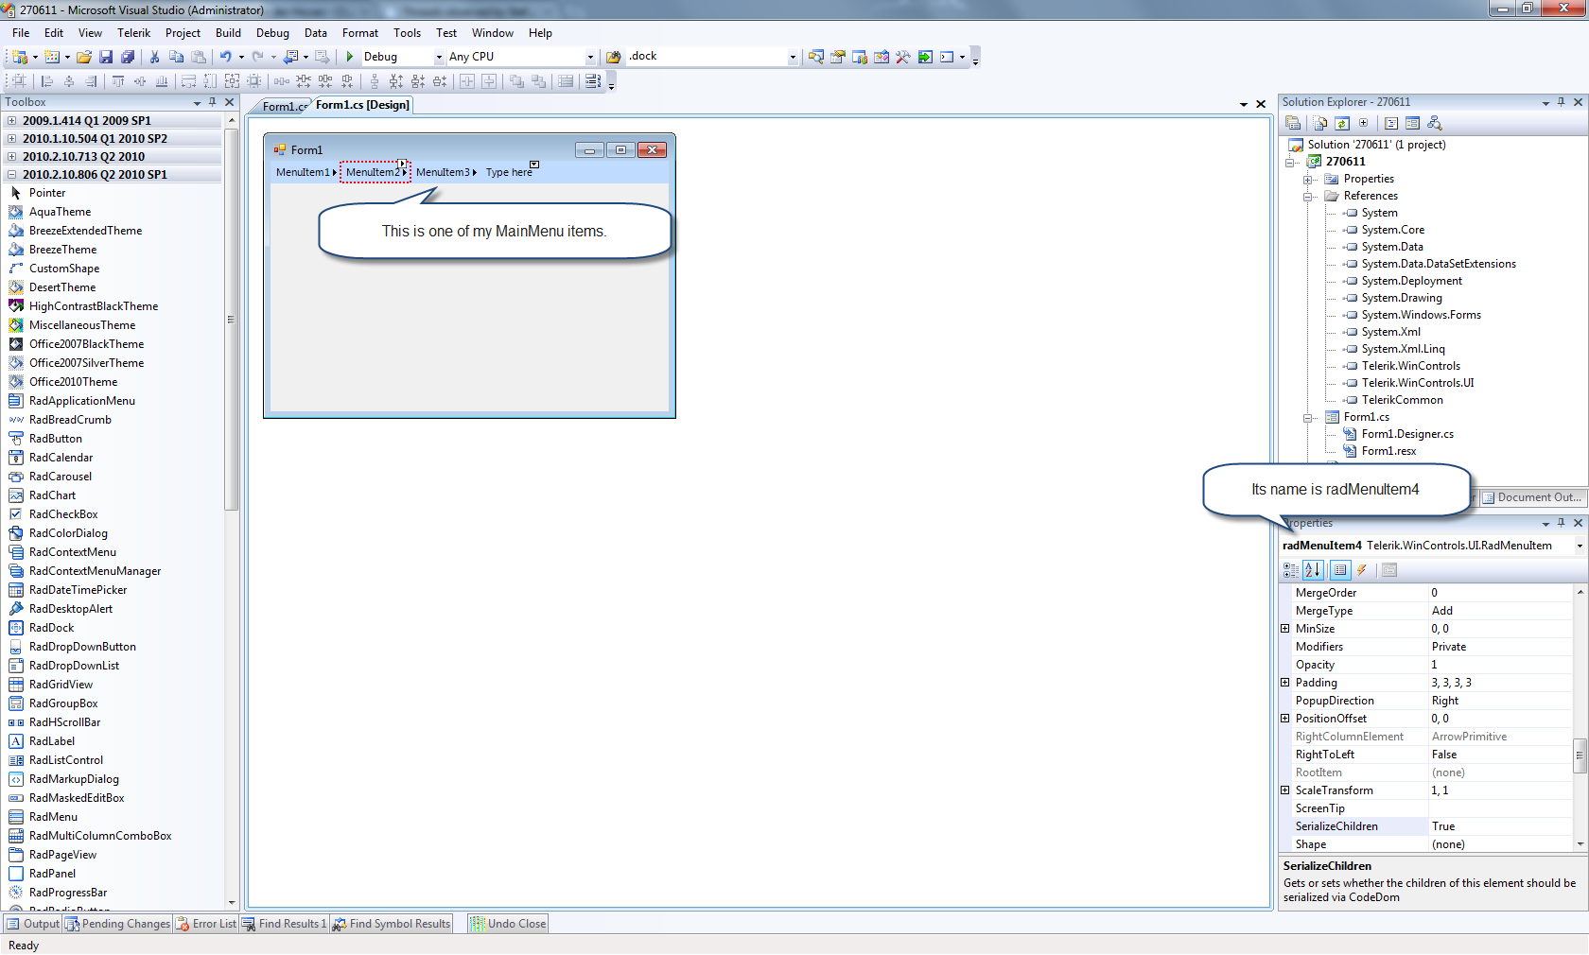Image resolution: width=1589 pixels, height=955 pixels.
Task: Click the Find in Files binoculars icon
Action: (613, 57)
